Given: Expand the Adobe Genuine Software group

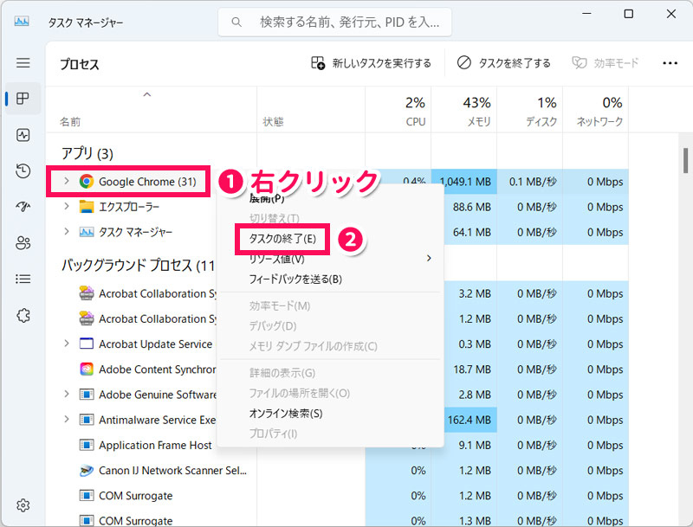Looking at the screenshot, I should tap(67, 394).
